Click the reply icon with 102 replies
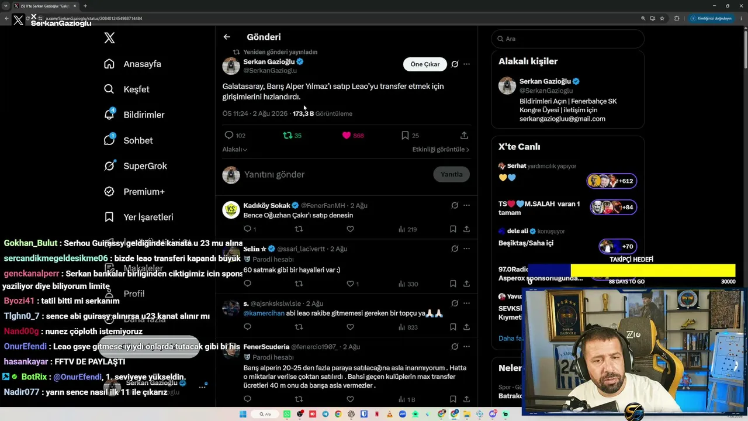This screenshot has height=421, width=748. coord(235,136)
